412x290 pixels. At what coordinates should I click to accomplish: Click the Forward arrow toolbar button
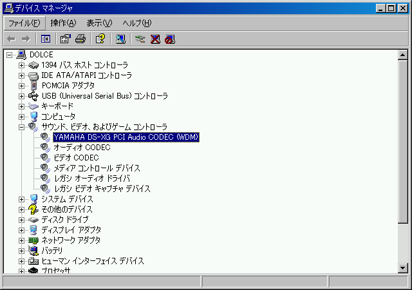tap(26, 39)
